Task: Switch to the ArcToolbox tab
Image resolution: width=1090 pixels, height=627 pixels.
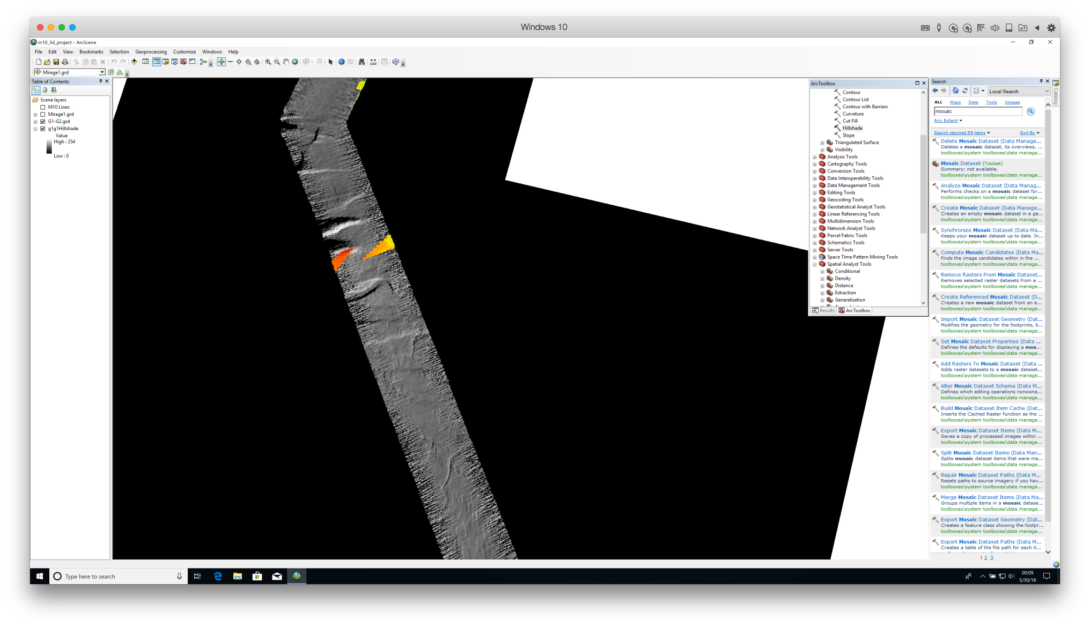Action: tap(855, 311)
